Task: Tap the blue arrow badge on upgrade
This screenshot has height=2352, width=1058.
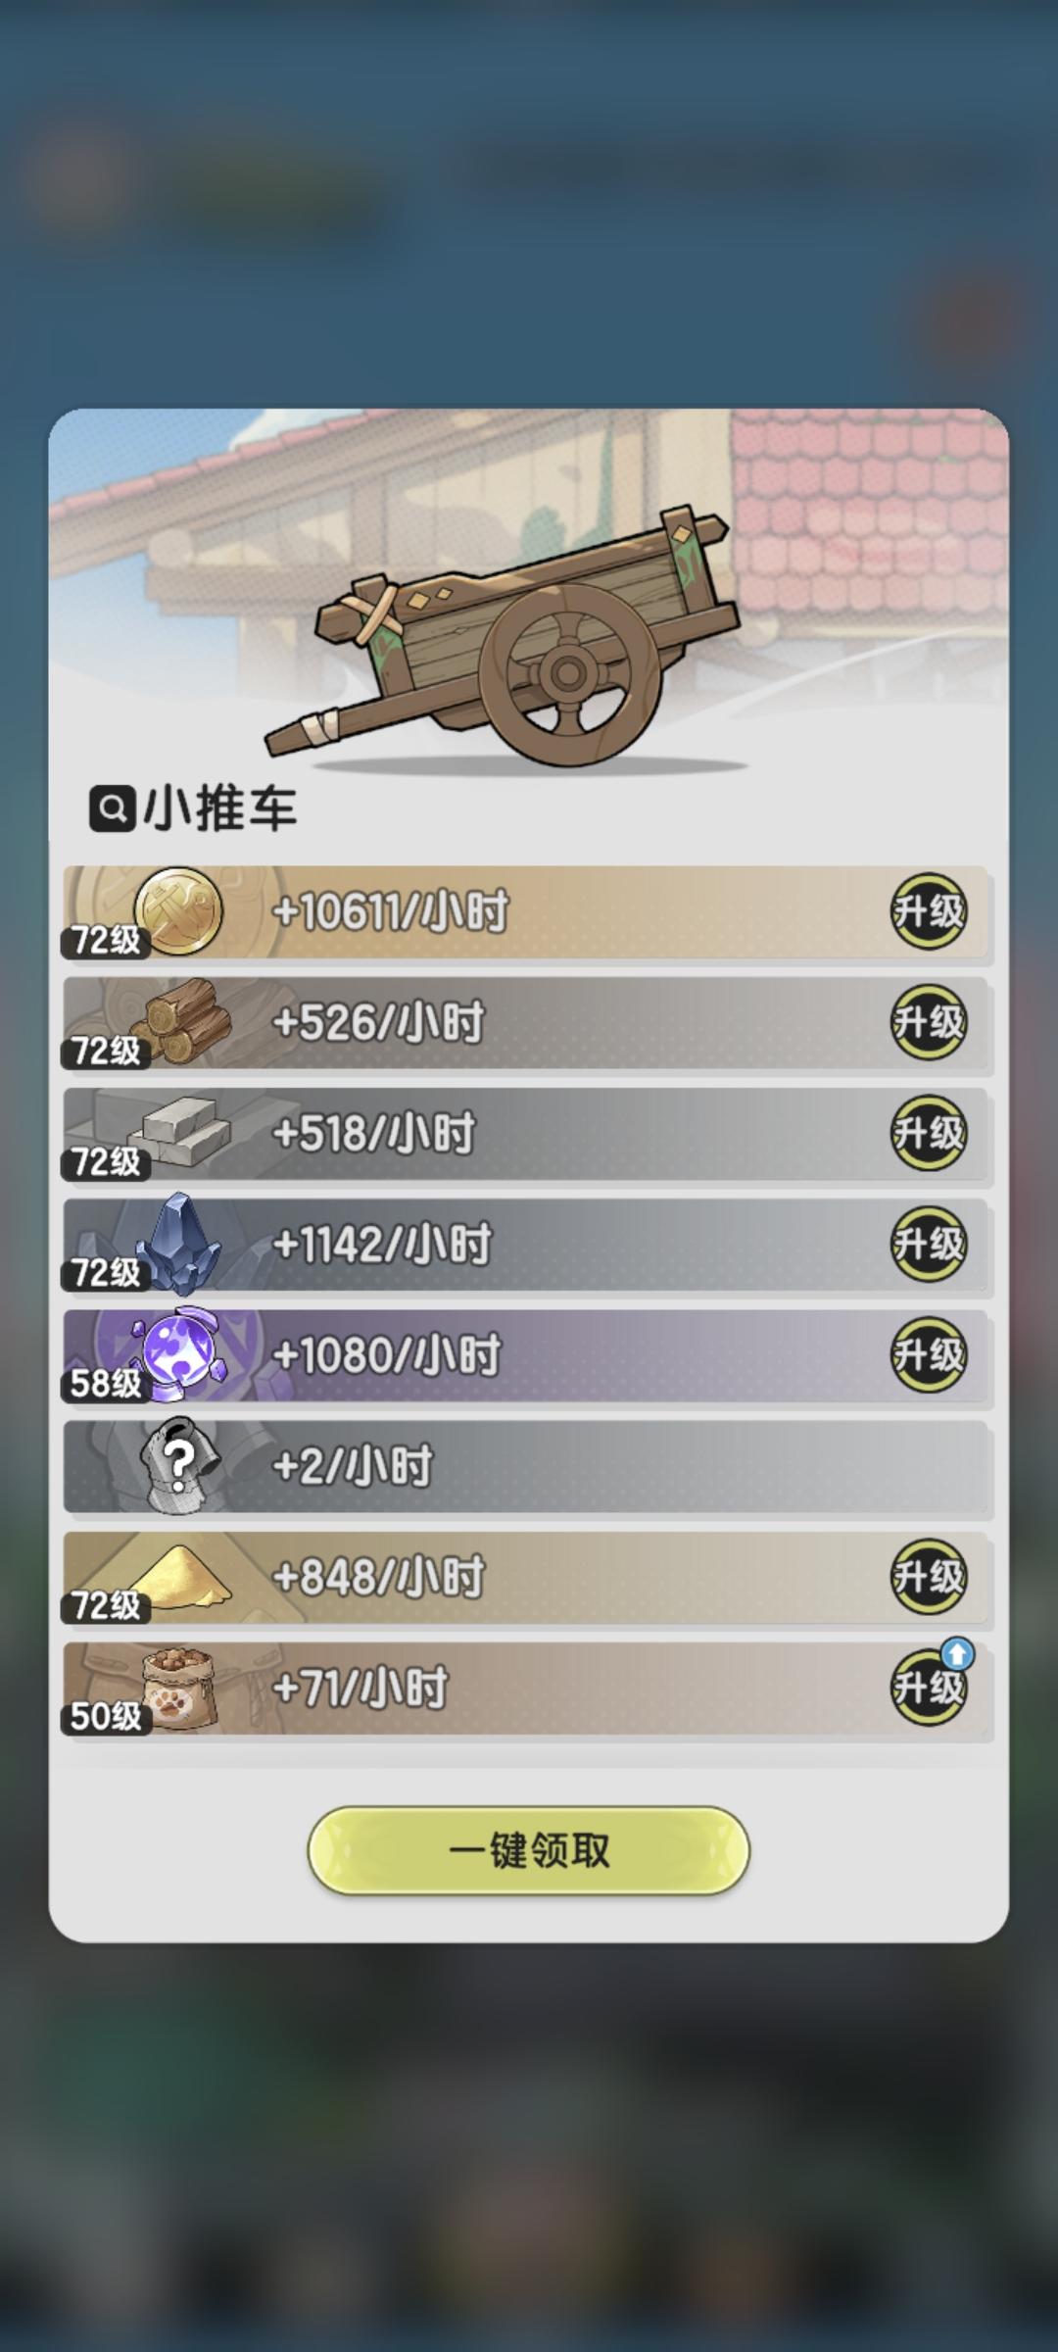Action: tap(957, 1654)
